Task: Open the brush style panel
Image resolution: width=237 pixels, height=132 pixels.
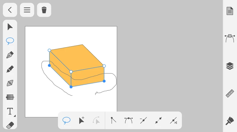Action: [x=230, y=121]
